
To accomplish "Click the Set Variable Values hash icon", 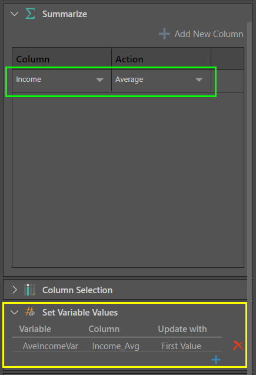I will pos(30,312).
